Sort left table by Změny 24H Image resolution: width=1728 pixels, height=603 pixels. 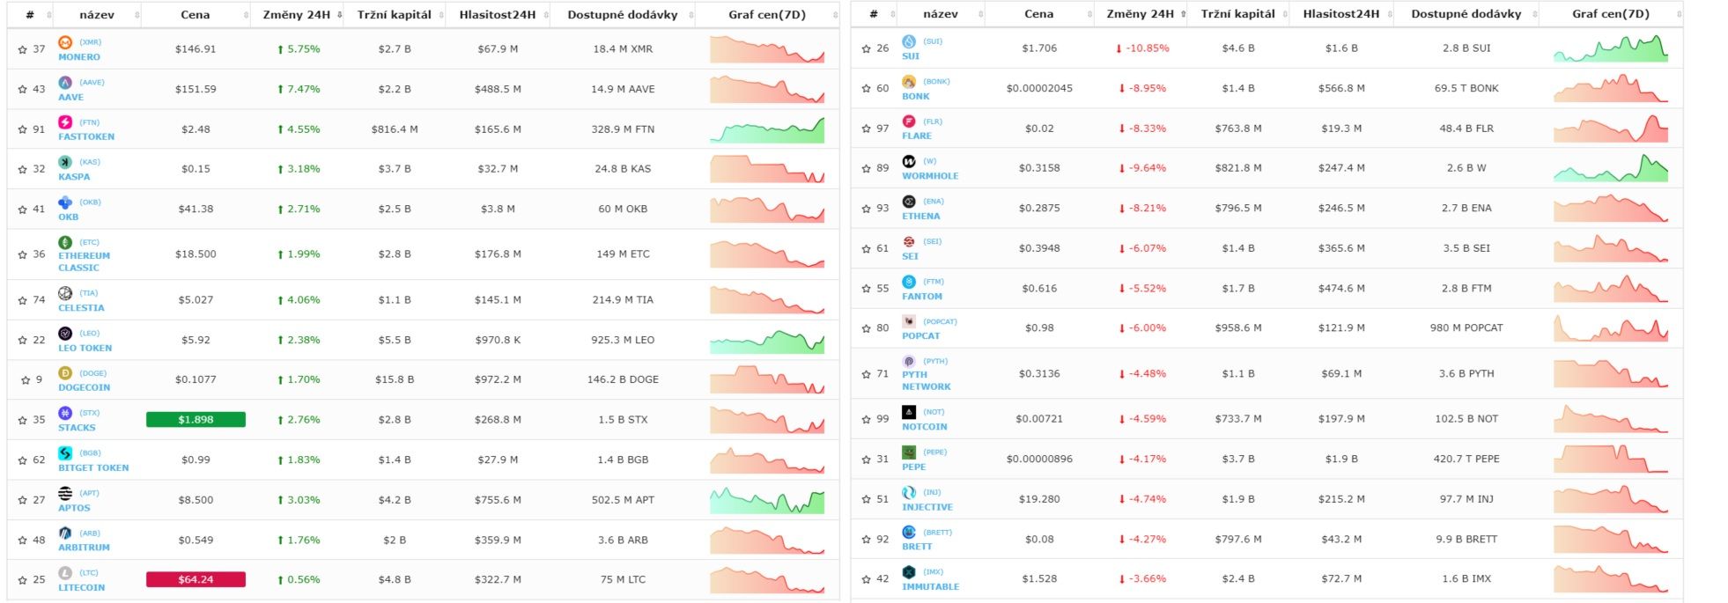297,14
